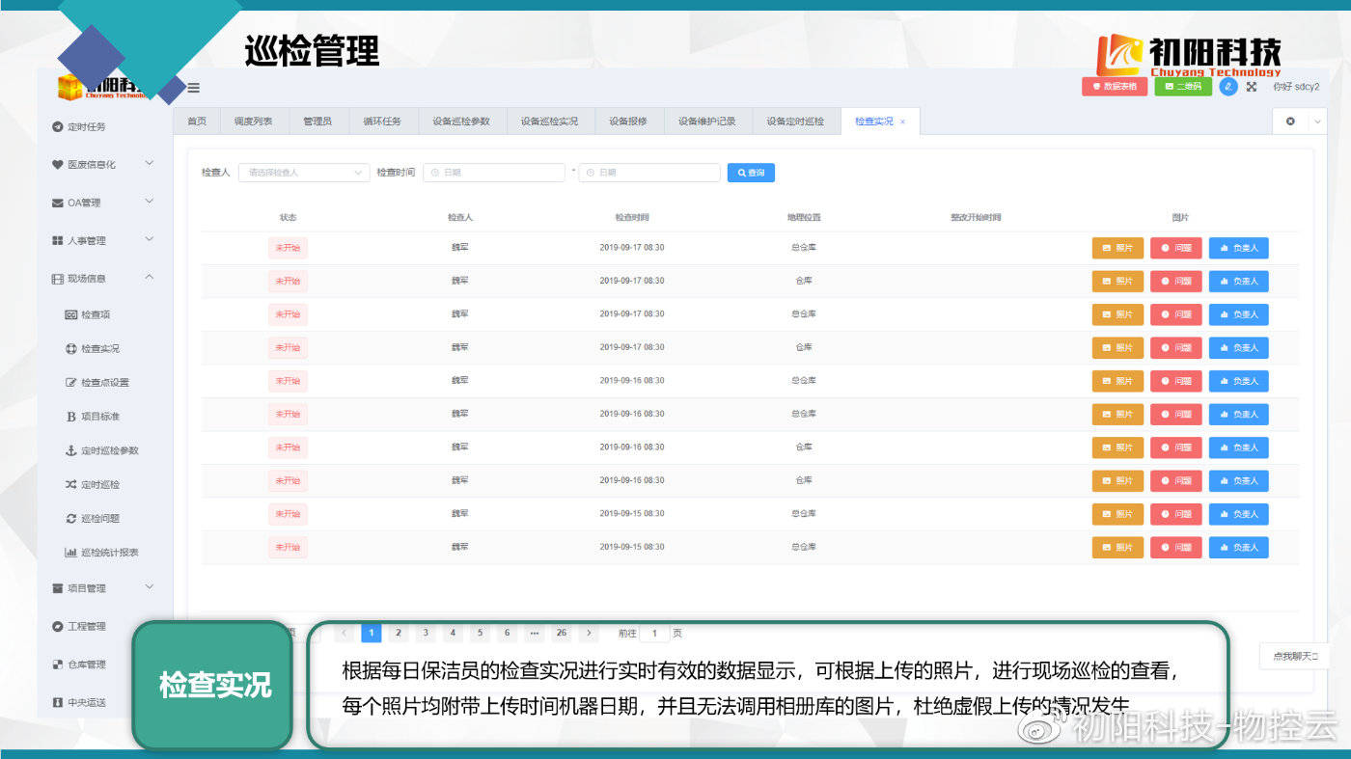Open tab list dropdown chevron at tab bar end
The height and width of the screenshot is (759, 1351).
(x=1317, y=121)
